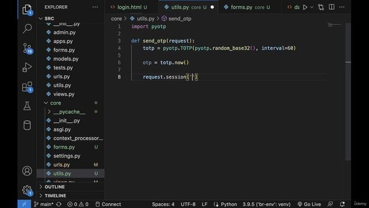Open the Extensions view
The height and width of the screenshot is (208, 369).
point(27,87)
